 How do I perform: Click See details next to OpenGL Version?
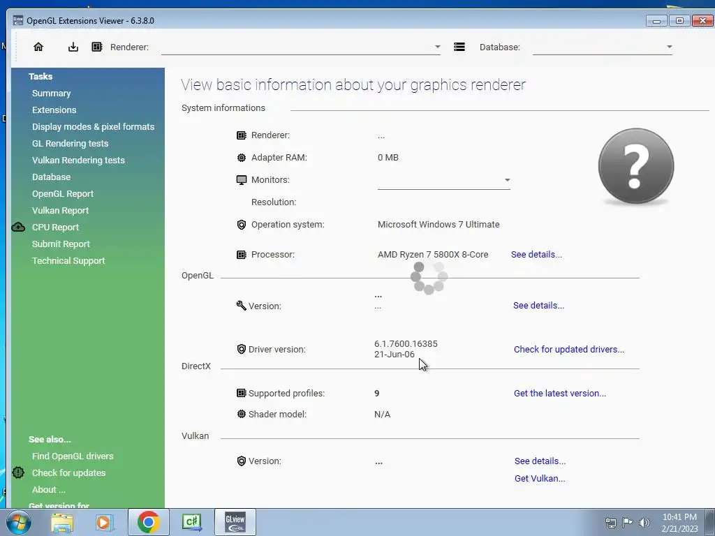click(538, 306)
